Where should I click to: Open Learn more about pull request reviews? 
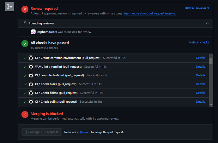150,14
